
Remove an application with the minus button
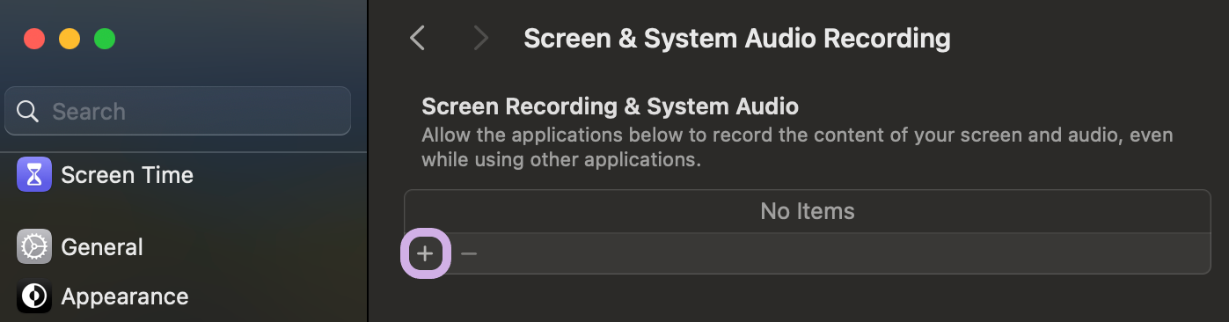click(x=469, y=253)
